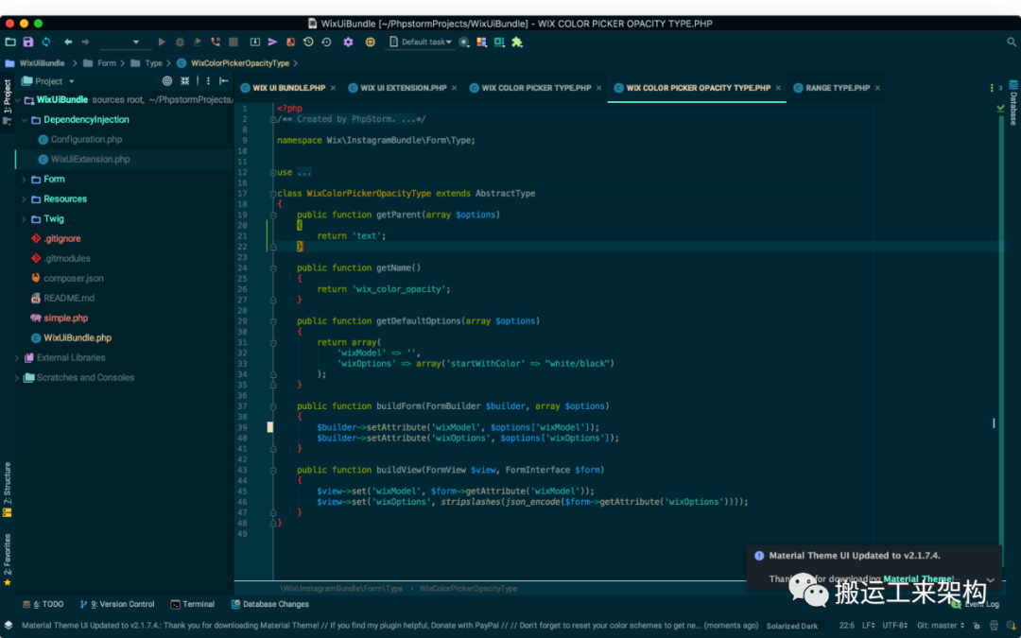Viewport: 1021px width, 638px height.
Task: Click WixColorPickerOpacityType breadcrumb item
Action: [239, 63]
